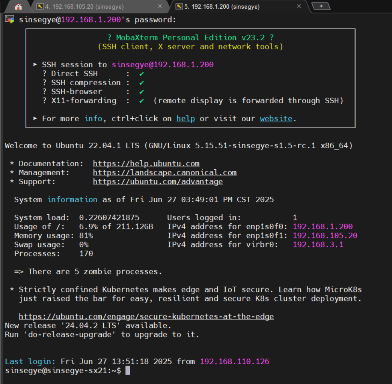Click the SSH-browser green checkmark
392x384 pixels.
coord(142,92)
